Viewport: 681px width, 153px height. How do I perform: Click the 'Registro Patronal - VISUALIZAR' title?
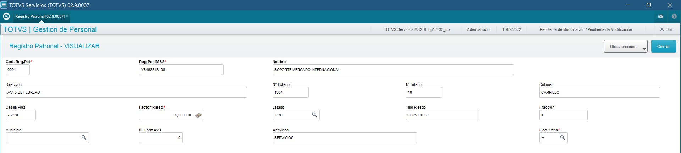click(x=54, y=46)
